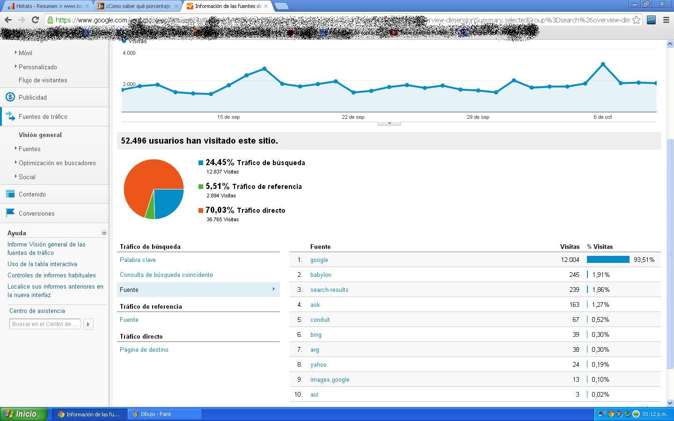Screen dimensions: 674x421
Task: Click the blue chart extension icon
Action: pyautogui.click(x=651, y=20)
